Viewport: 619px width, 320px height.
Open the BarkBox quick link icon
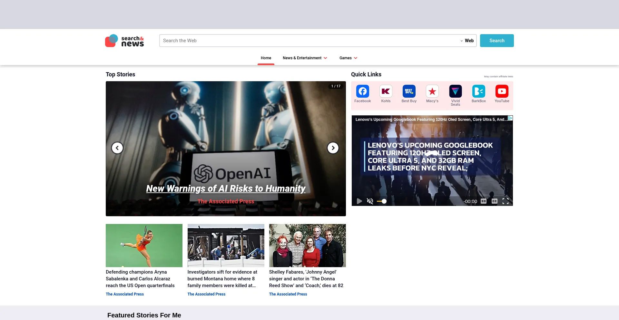(478, 91)
